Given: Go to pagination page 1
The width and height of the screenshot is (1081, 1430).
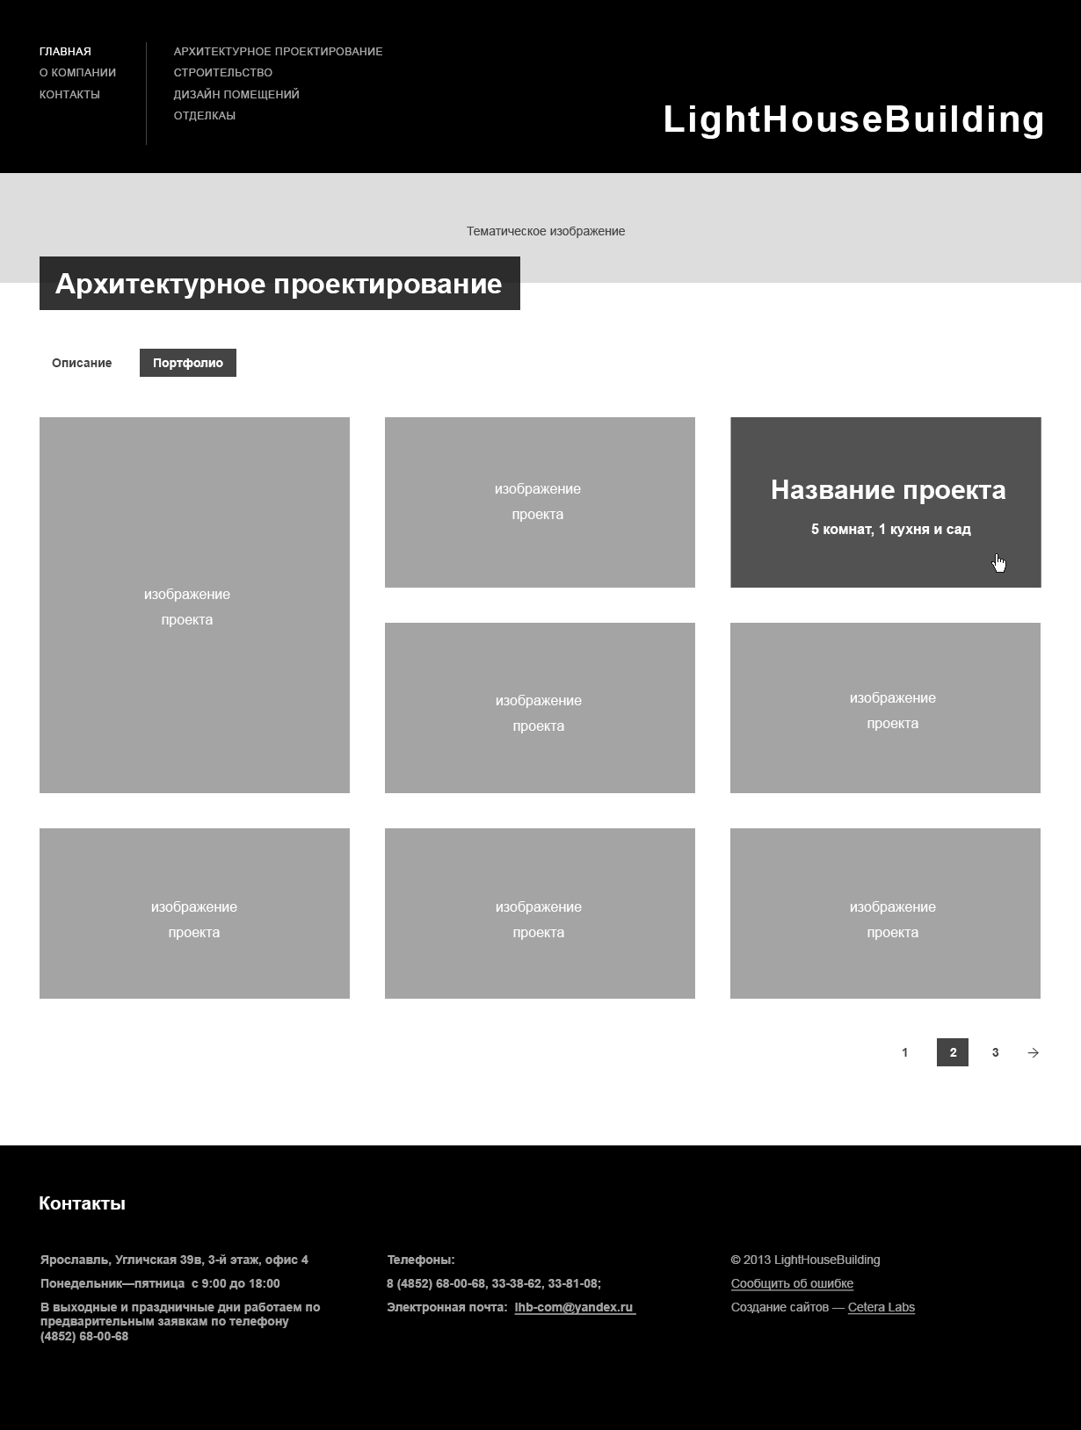Looking at the screenshot, I should tap(904, 1052).
